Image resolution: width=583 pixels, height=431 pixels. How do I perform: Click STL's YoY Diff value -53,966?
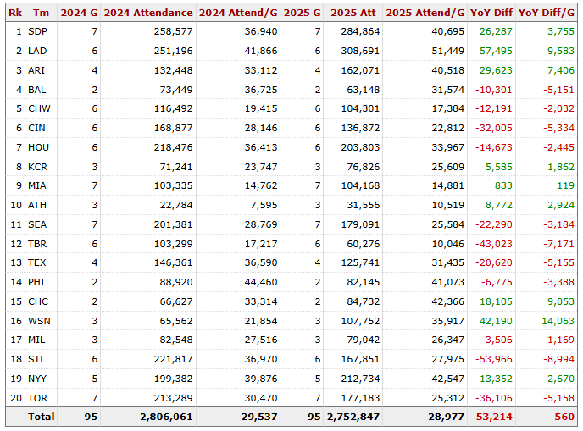click(x=493, y=357)
